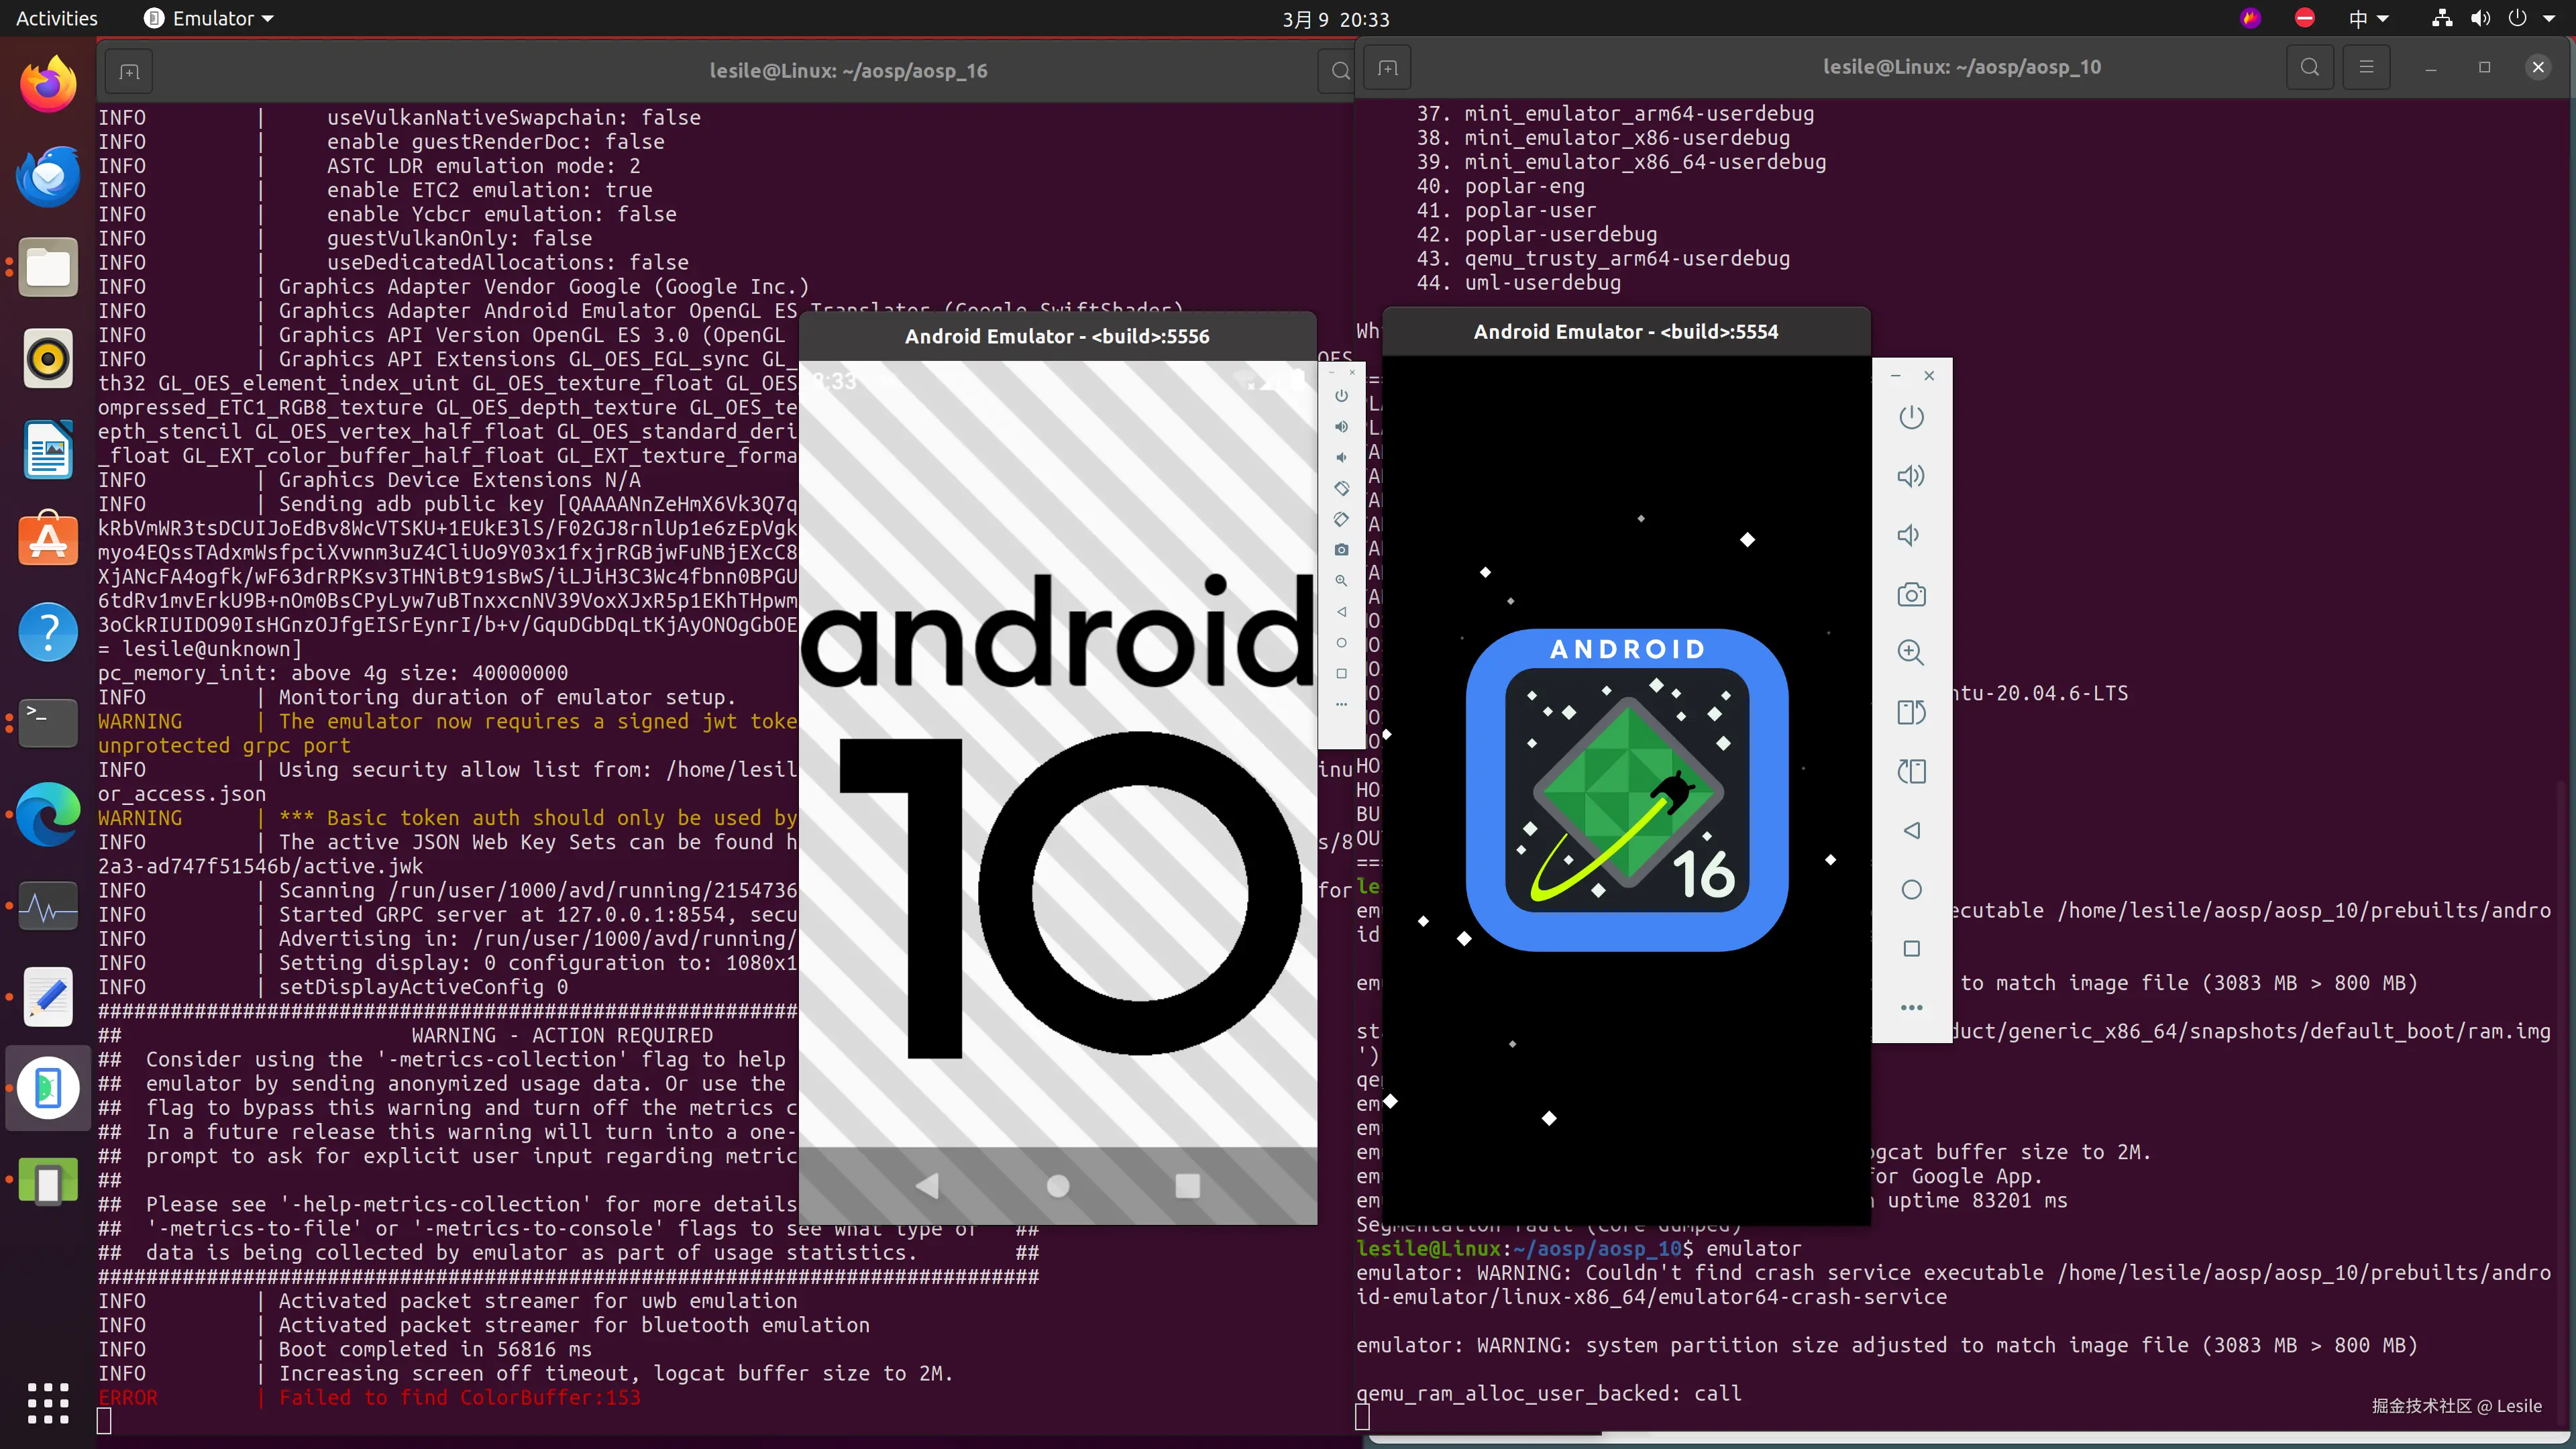
Task: Open search in the aosp_16 terminal window
Action: coord(1340,70)
